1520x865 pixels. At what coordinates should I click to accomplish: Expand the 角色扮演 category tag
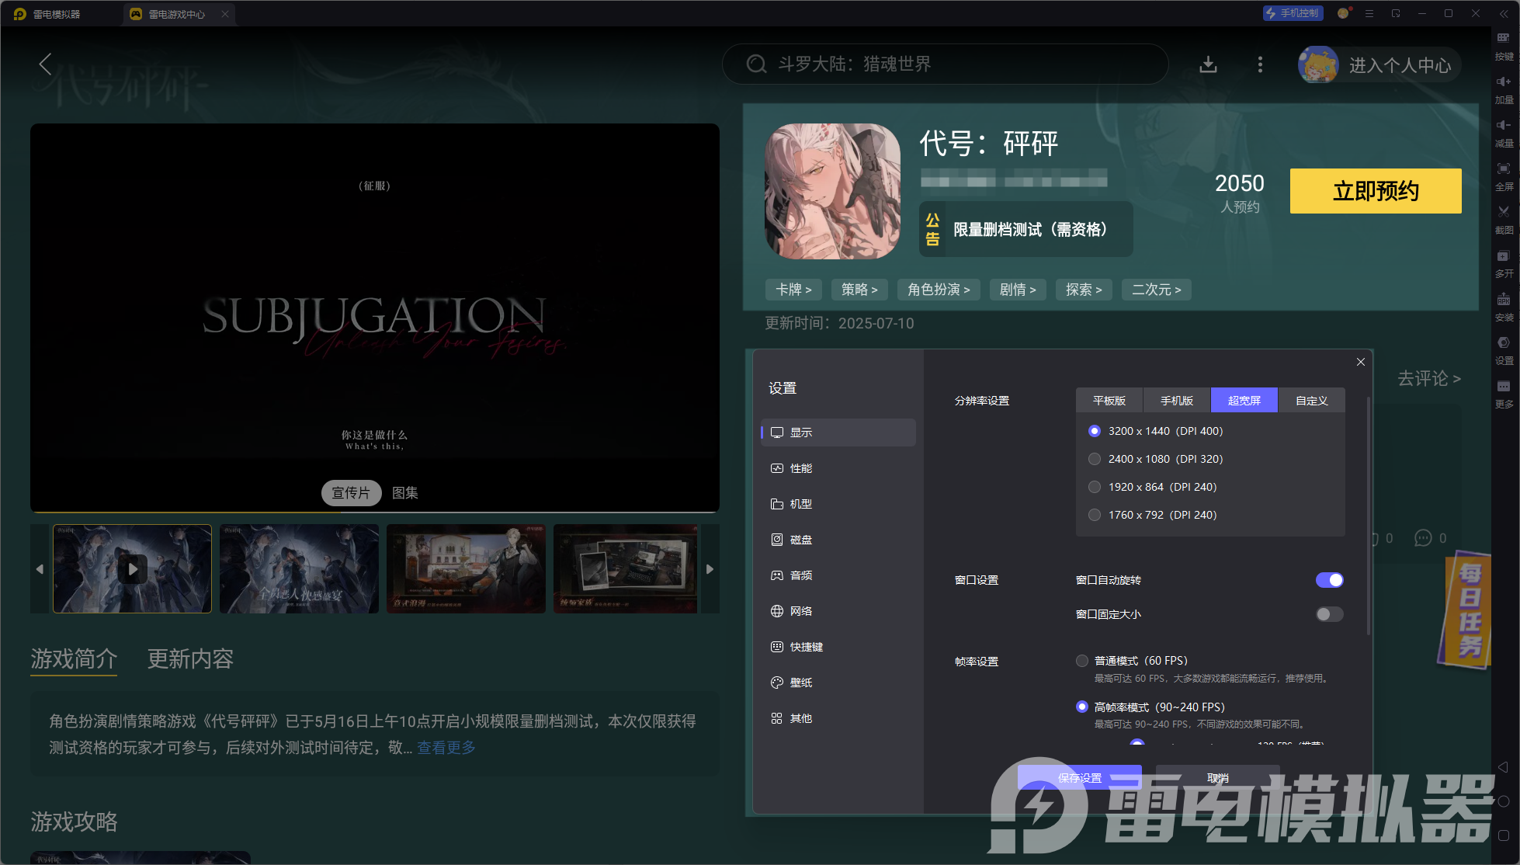[938, 290]
